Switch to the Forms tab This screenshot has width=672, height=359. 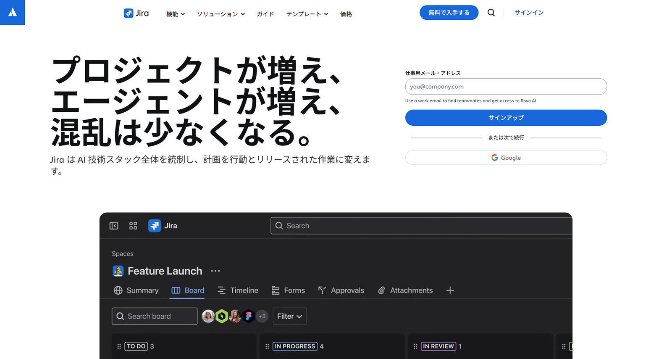288,290
